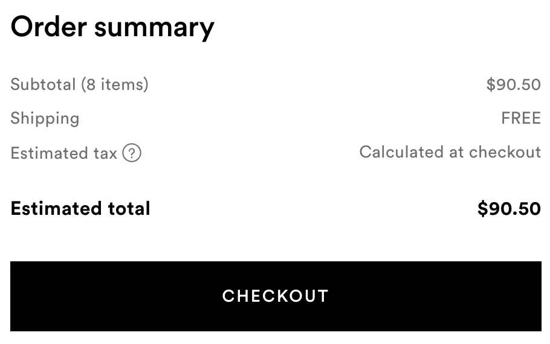Click the Subtotal (8 items) label
This screenshot has width=550, height=344.
click(x=80, y=84)
